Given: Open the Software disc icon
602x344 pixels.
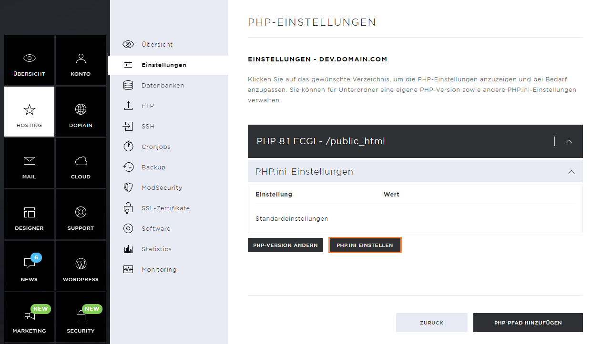Looking at the screenshot, I should (x=128, y=228).
